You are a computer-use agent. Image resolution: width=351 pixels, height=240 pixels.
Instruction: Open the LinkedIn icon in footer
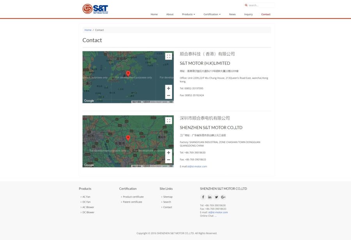(x=210, y=197)
